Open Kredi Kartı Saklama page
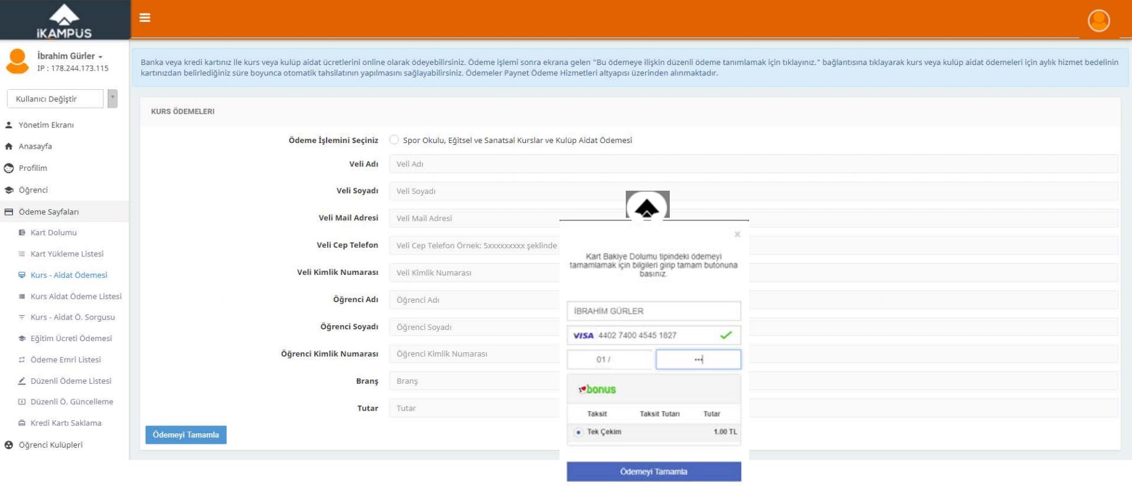The width and height of the screenshot is (1132, 486). click(66, 423)
